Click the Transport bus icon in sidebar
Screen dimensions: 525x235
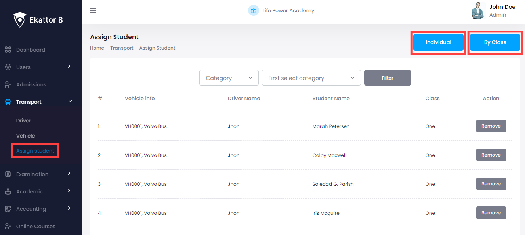pyautogui.click(x=7, y=102)
